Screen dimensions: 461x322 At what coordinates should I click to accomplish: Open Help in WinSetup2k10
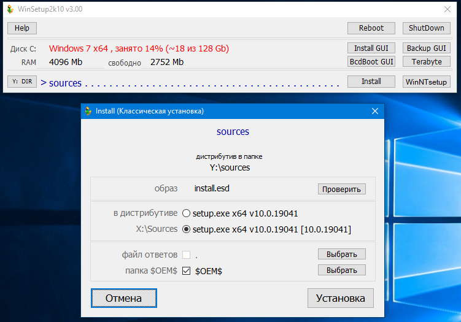tap(22, 28)
